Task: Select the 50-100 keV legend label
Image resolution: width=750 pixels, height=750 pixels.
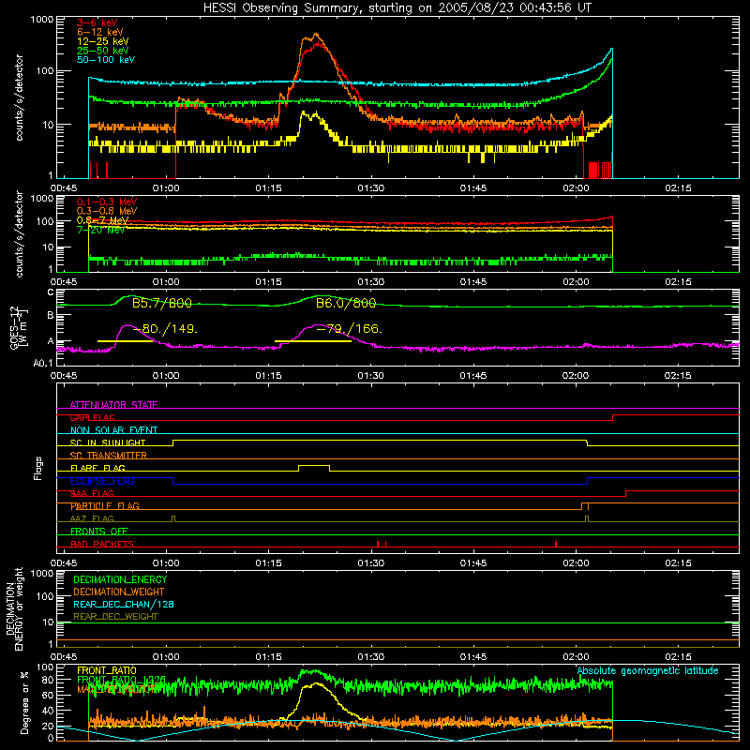Action: click(x=106, y=60)
